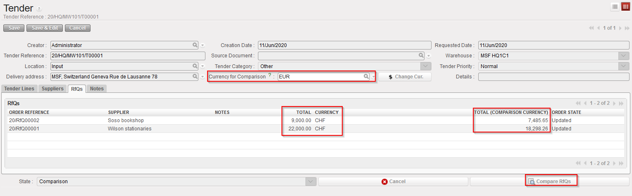Expand the Tender Priority dropdown

click(x=623, y=66)
